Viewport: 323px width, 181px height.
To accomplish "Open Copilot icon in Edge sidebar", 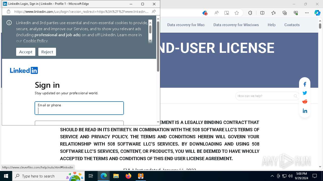I will tap(317, 13).
